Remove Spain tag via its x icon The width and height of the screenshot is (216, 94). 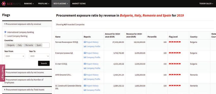coord(36,45)
